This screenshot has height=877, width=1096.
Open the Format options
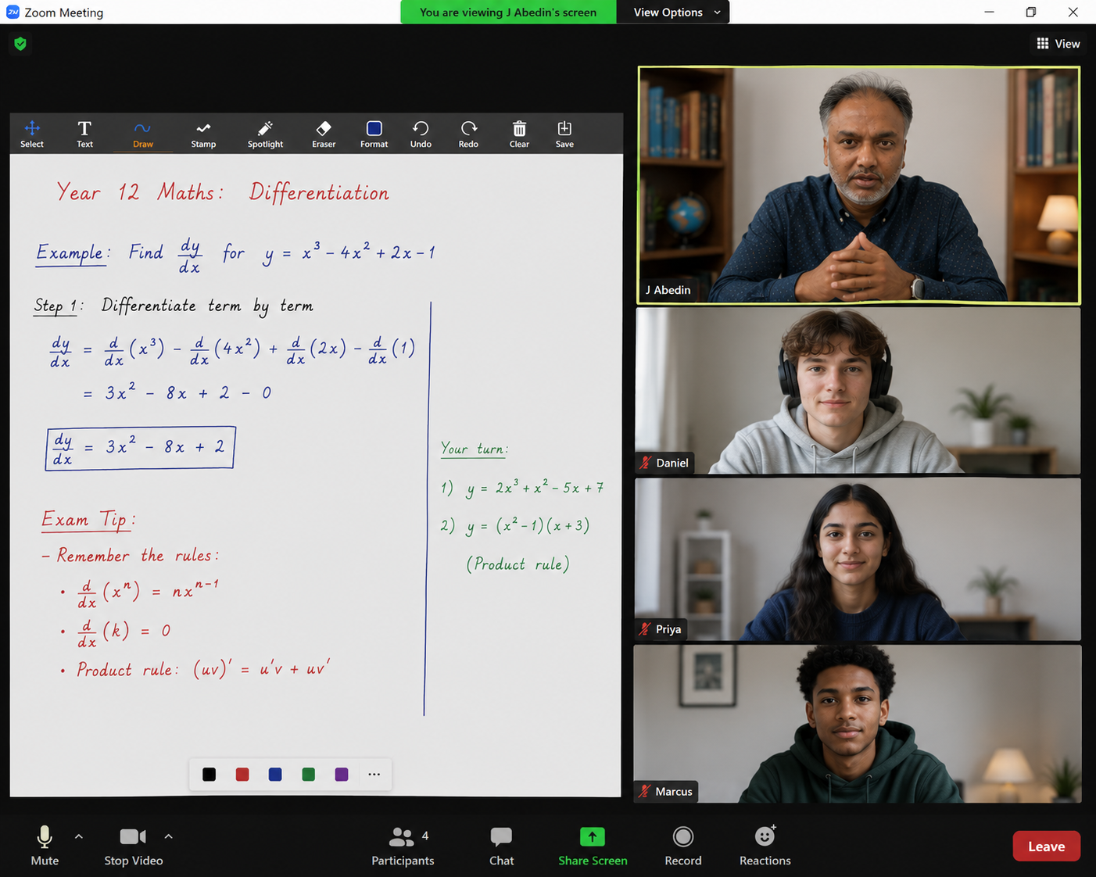point(374,134)
